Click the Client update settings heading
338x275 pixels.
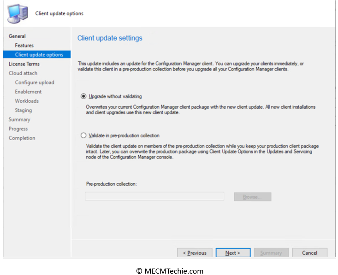coord(110,38)
